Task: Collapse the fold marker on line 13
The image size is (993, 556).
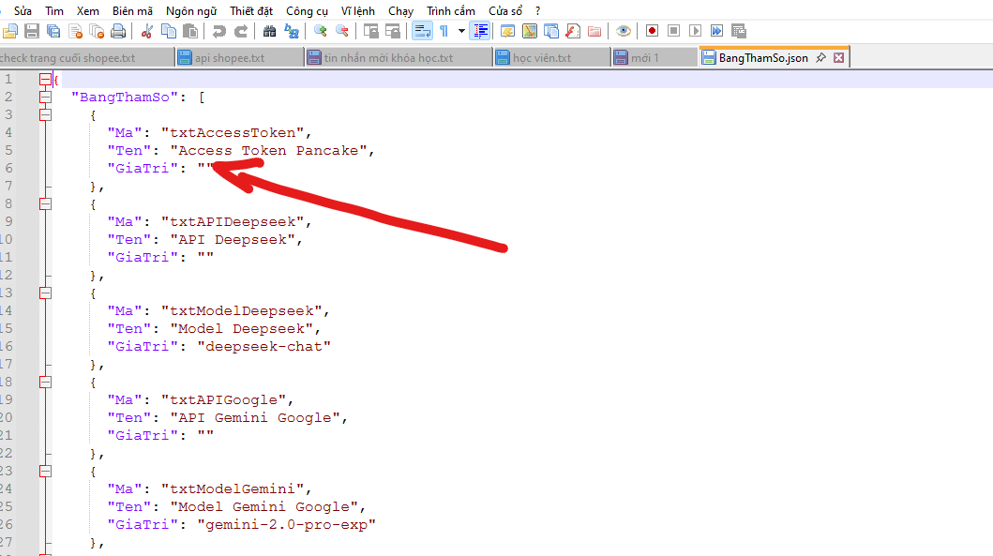Action: (45, 293)
